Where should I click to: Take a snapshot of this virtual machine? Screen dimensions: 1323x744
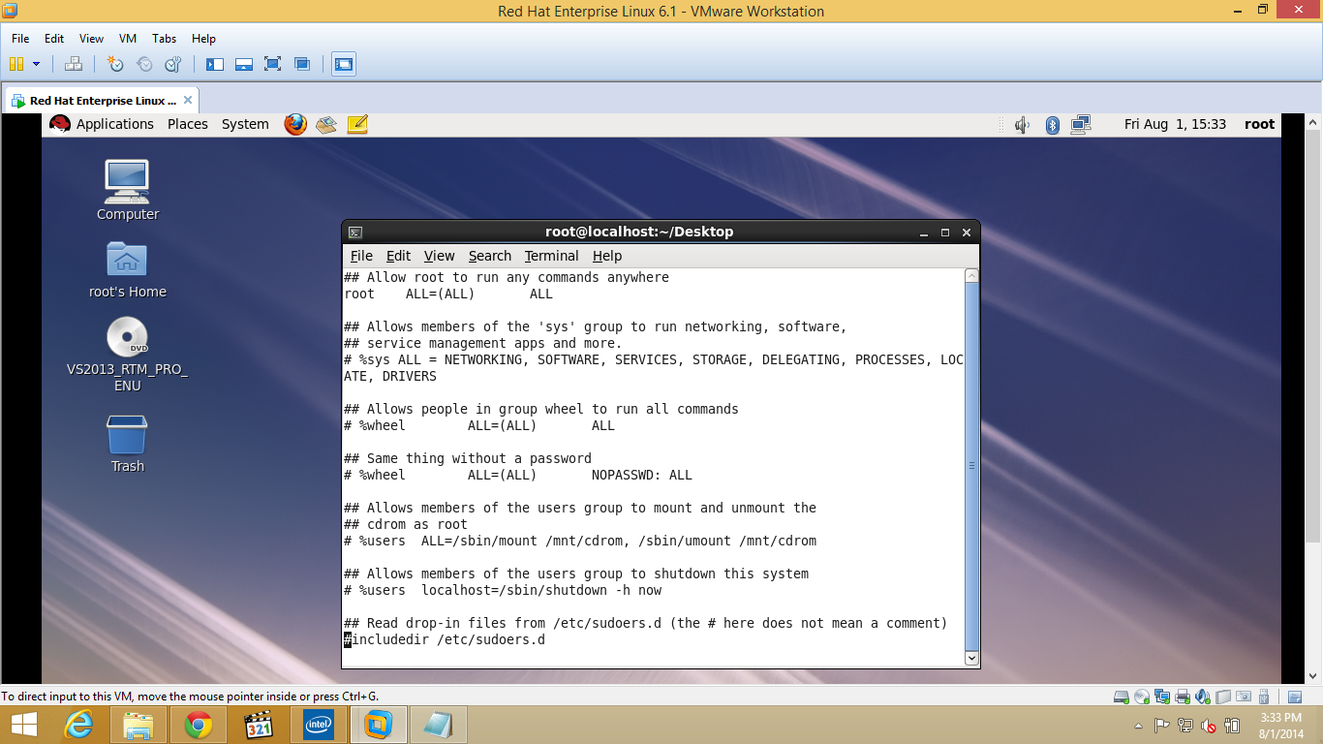pyautogui.click(x=115, y=64)
